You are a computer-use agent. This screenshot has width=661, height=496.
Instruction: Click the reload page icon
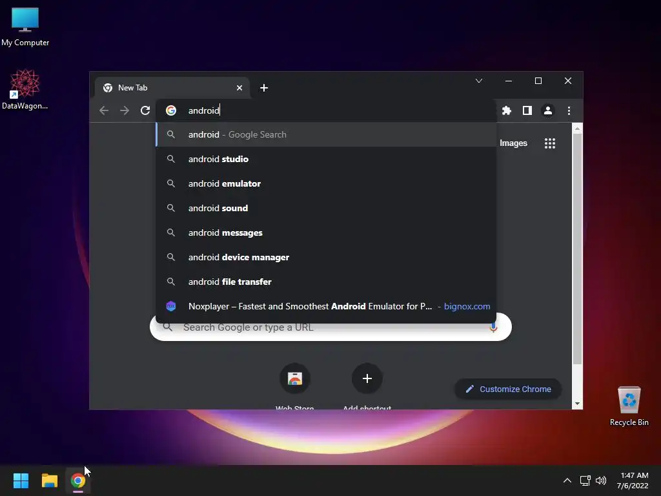click(145, 110)
